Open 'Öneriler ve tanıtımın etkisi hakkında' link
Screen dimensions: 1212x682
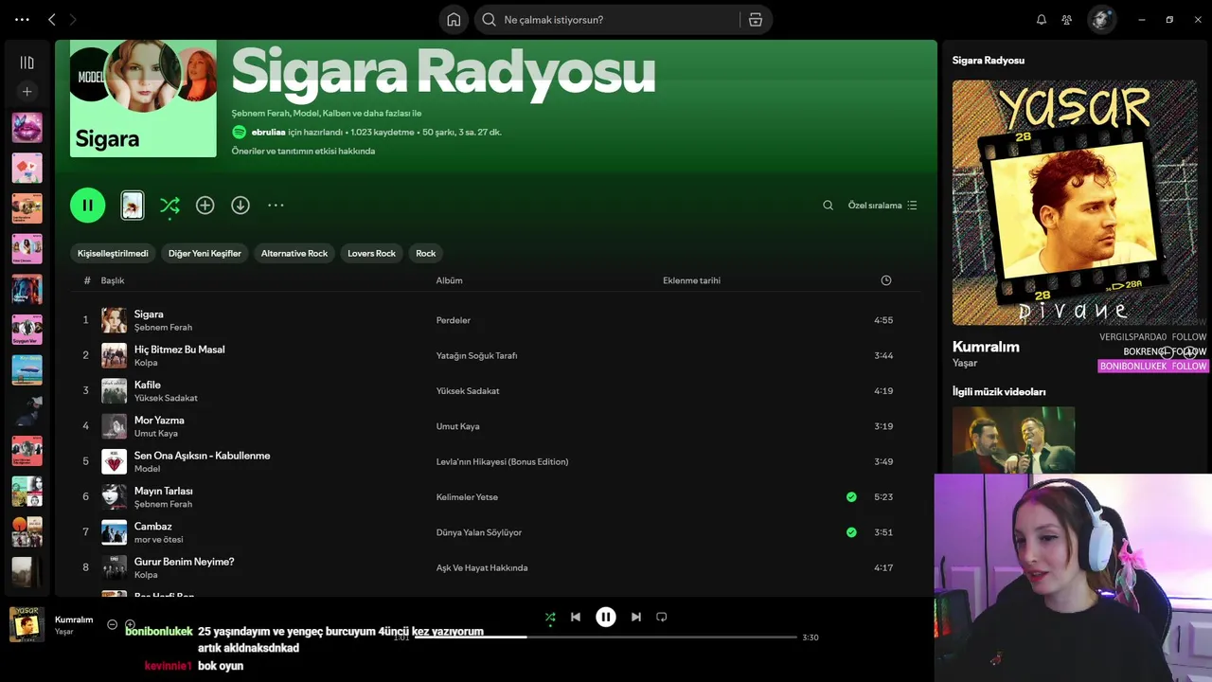pos(303,151)
